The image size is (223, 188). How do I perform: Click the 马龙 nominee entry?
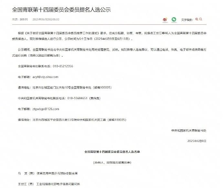click(48, 173)
